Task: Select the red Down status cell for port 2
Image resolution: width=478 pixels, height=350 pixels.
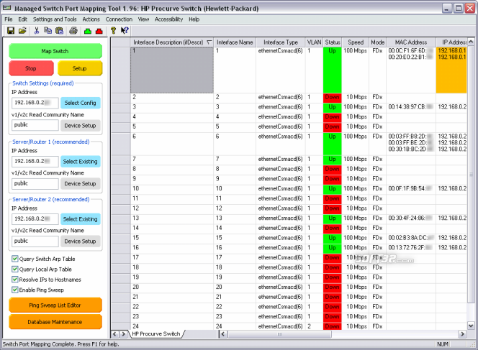Action: tap(333, 98)
